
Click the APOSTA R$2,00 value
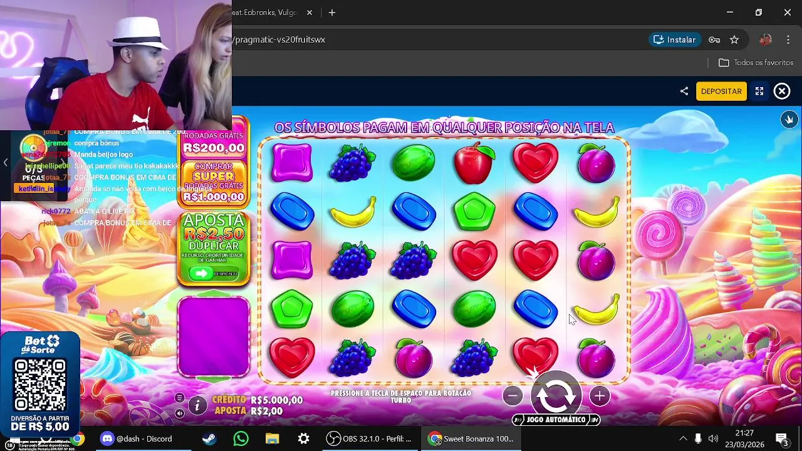[x=267, y=411]
